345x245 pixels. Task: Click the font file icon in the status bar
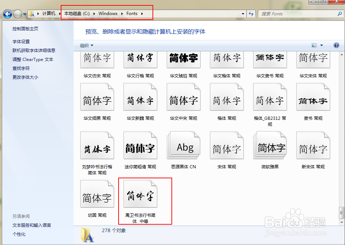tap(87, 236)
